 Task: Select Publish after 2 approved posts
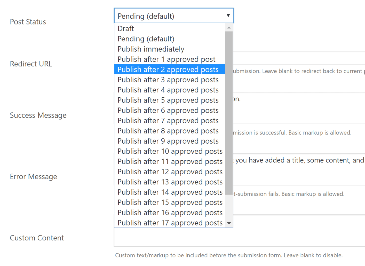click(x=168, y=69)
